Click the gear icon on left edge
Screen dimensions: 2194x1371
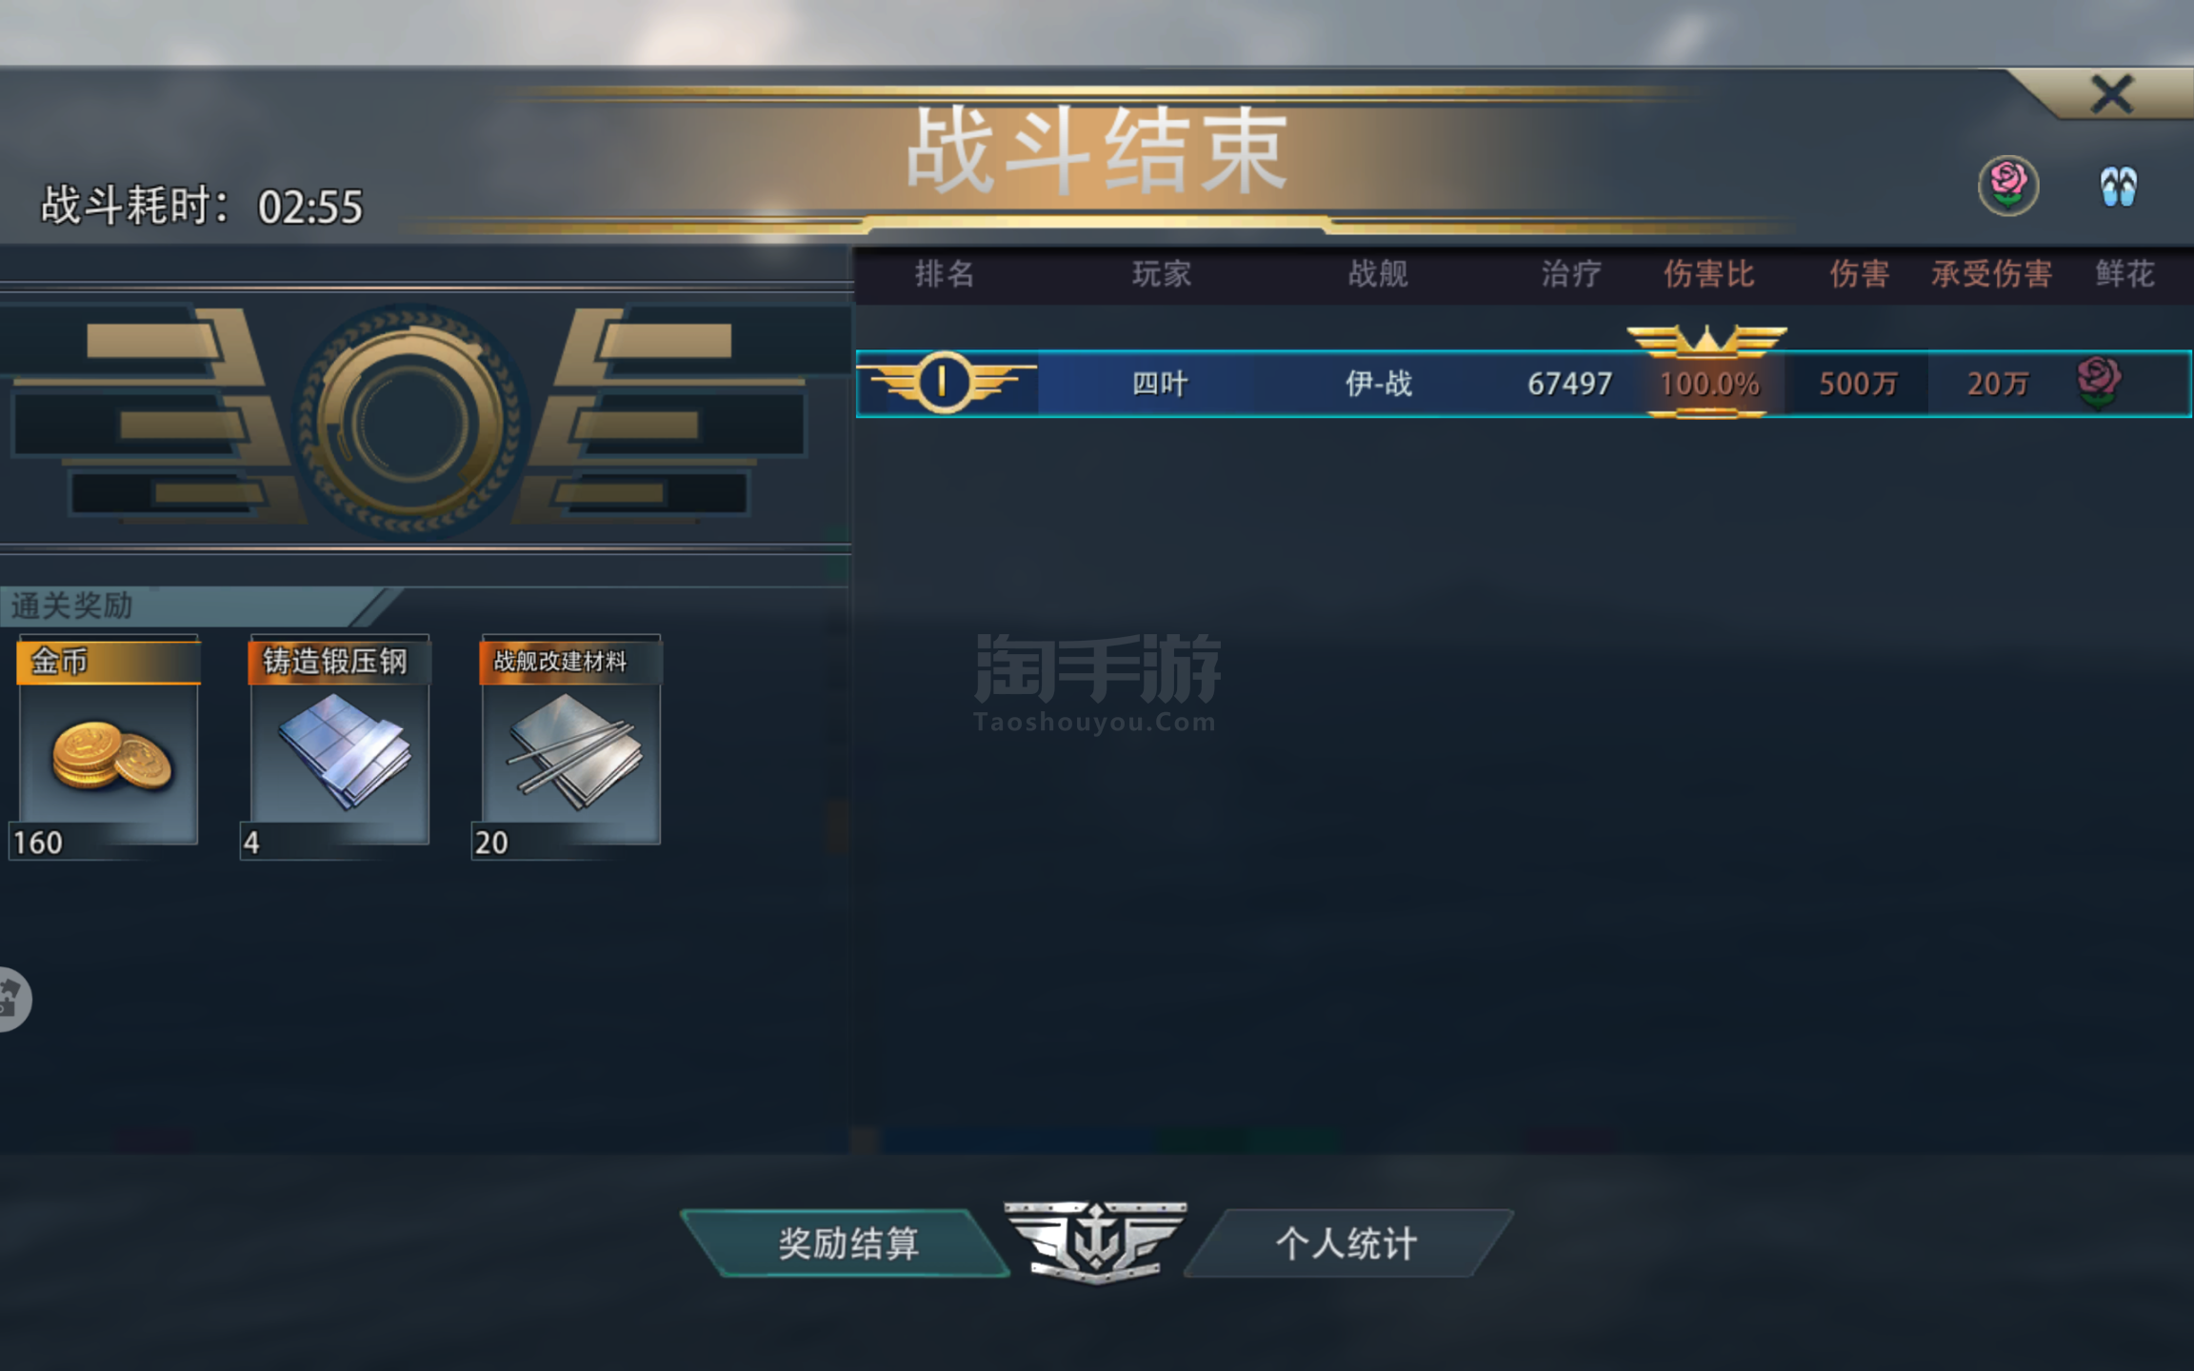12,999
